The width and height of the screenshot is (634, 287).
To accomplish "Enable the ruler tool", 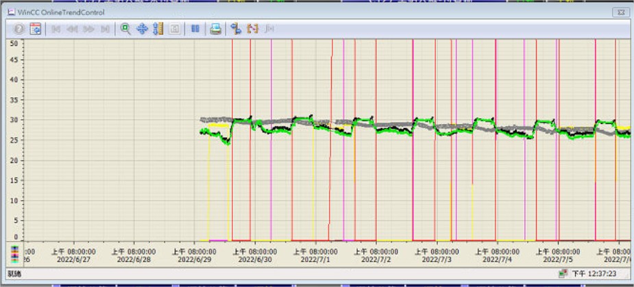I will click(x=158, y=29).
